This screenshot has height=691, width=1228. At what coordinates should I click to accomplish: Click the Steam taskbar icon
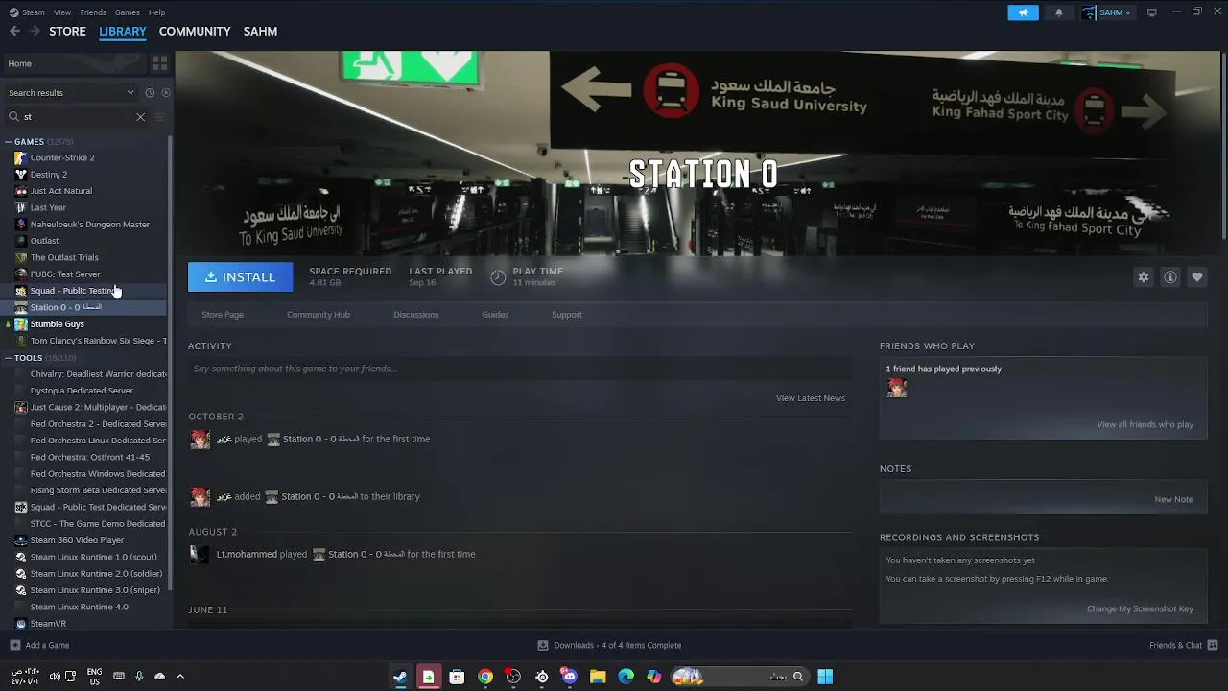click(400, 677)
